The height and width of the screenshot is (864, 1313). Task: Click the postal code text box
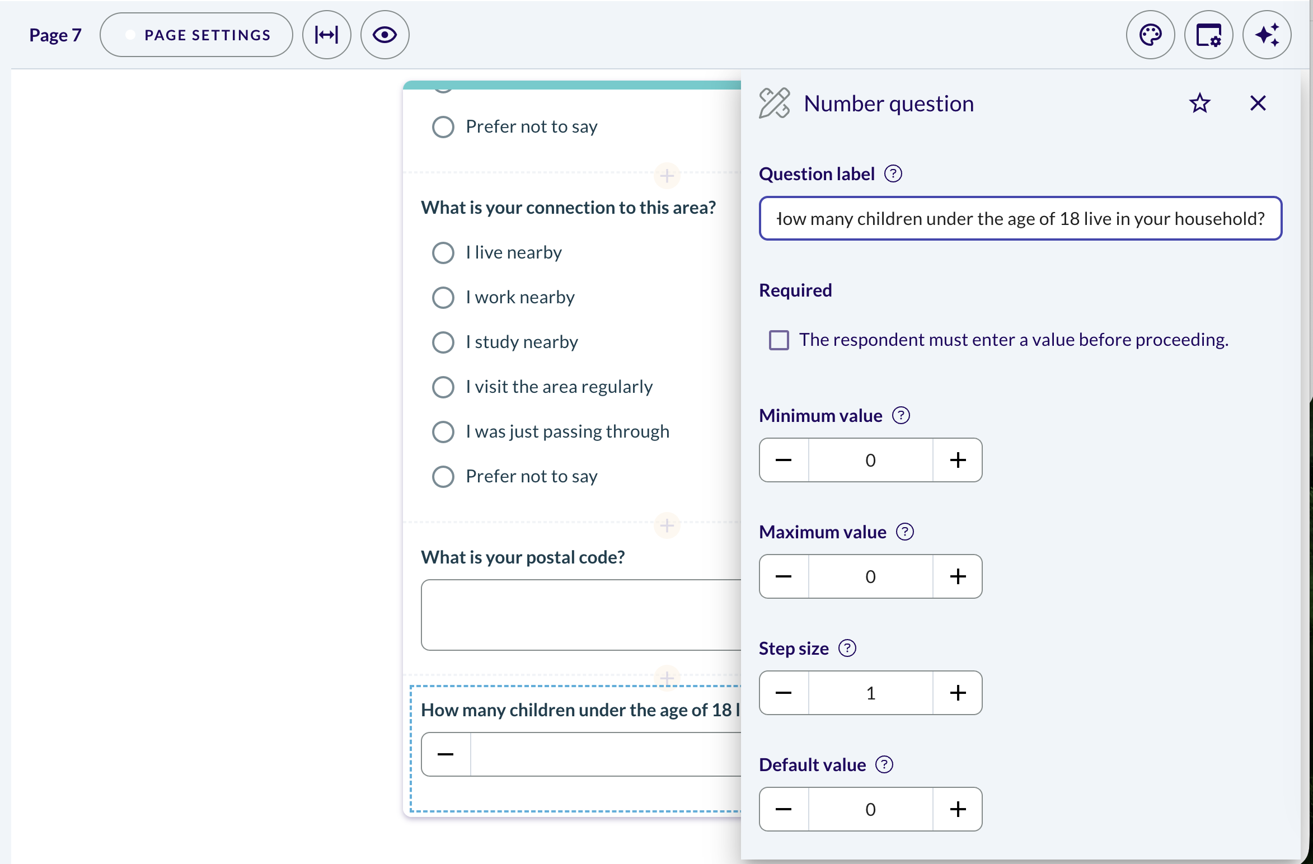pos(581,614)
